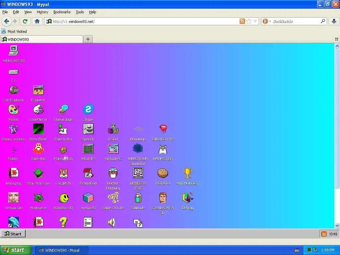This screenshot has width=340, height=255.
Task: Open the lenna.png file
Action: click(13, 177)
